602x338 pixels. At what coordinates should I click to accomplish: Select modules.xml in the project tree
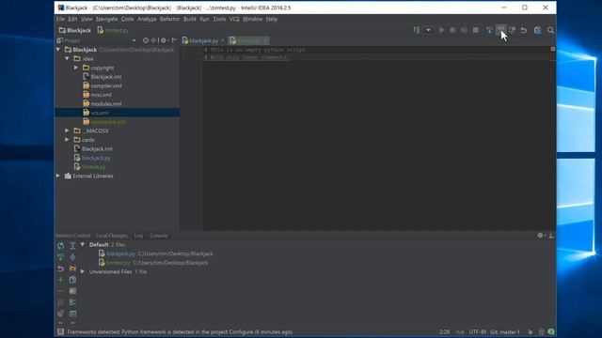[x=106, y=104]
